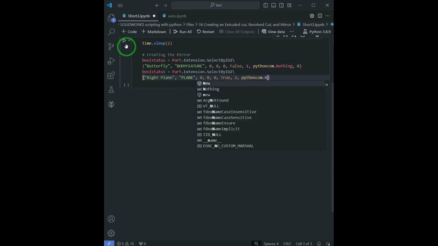The image size is (438, 246).
Task: Restart the notebook kernel
Action: click(206, 32)
